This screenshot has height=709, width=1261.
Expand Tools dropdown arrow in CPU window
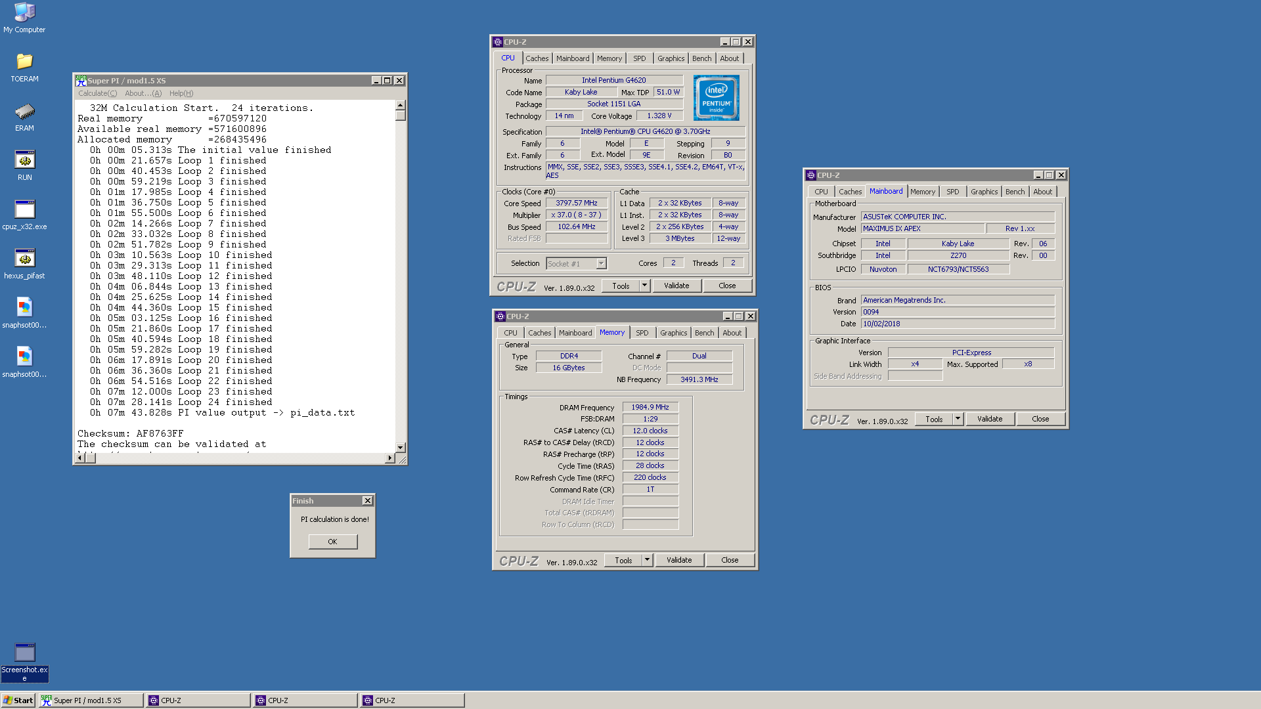coord(645,286)
